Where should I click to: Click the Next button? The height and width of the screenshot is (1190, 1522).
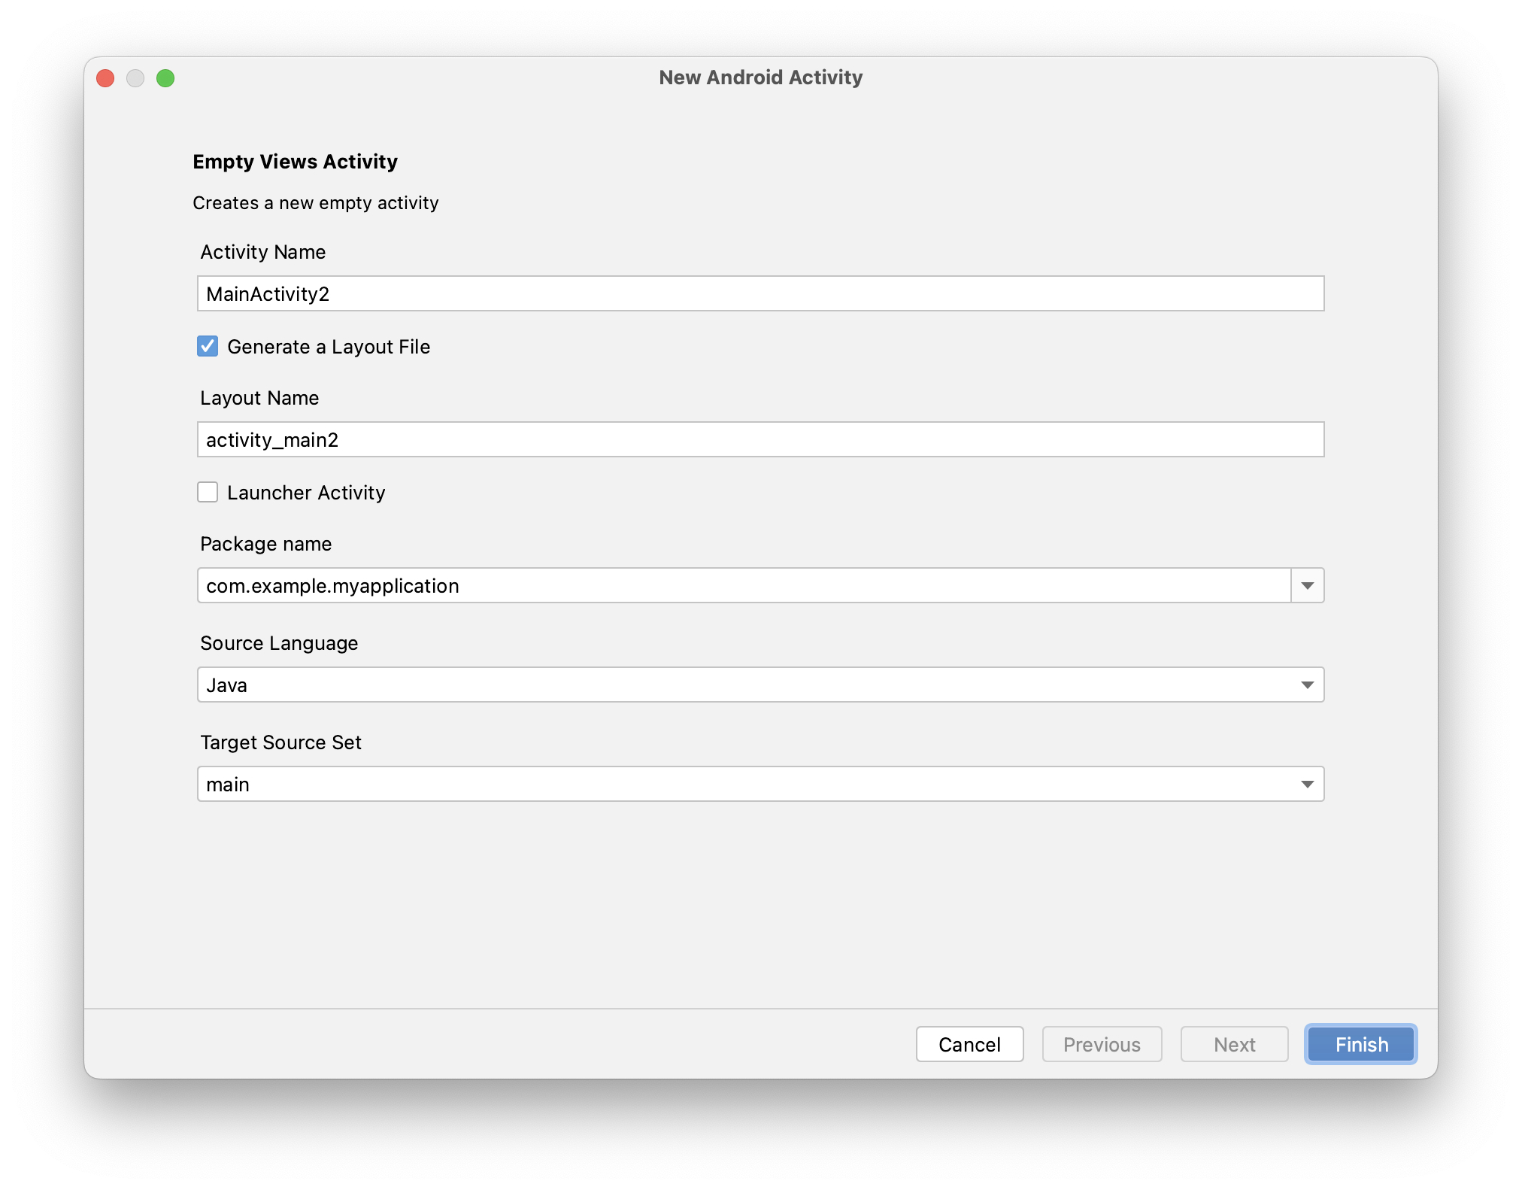tap(1234, 1044)
